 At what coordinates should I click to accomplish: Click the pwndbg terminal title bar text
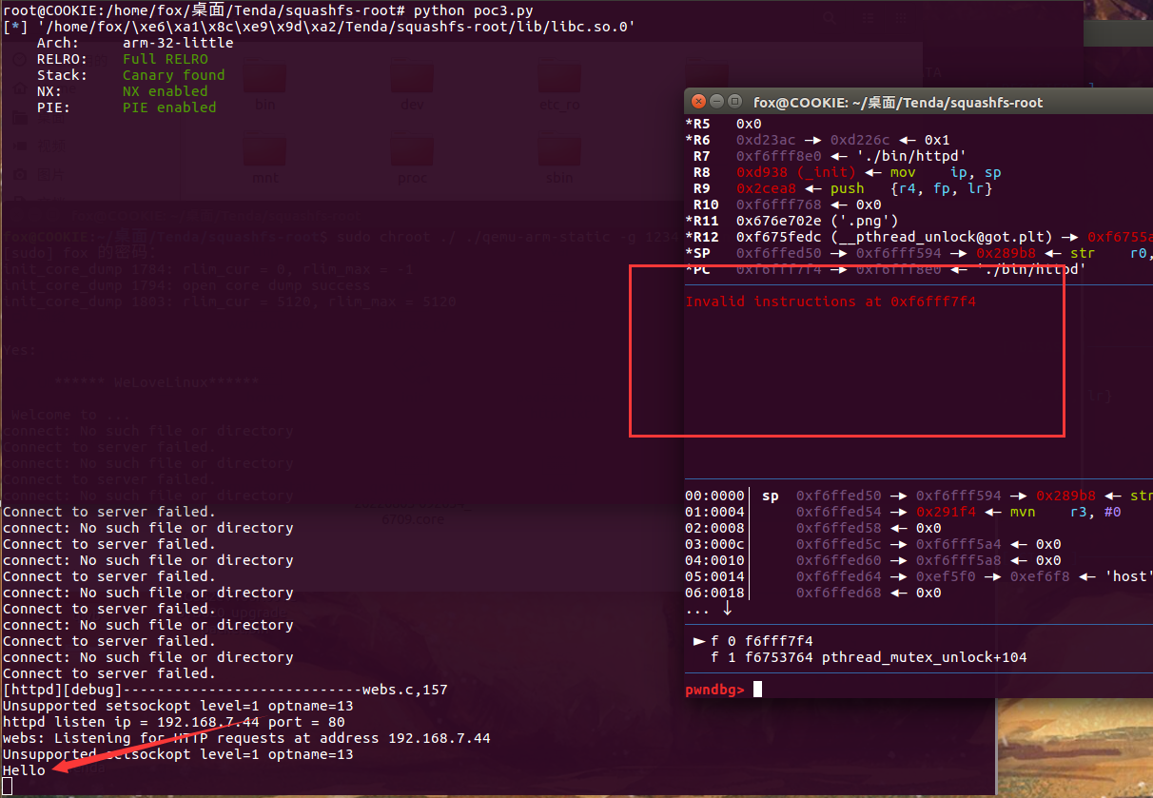tap(898, 102)
